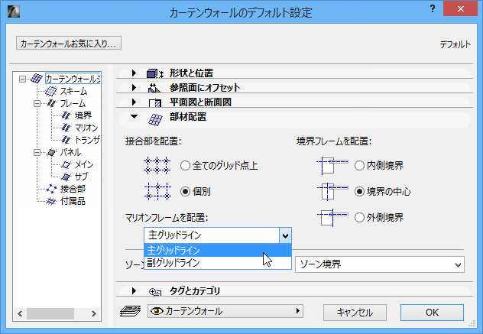Open the カーテンウォール layer selector popup

click(225, 311)
